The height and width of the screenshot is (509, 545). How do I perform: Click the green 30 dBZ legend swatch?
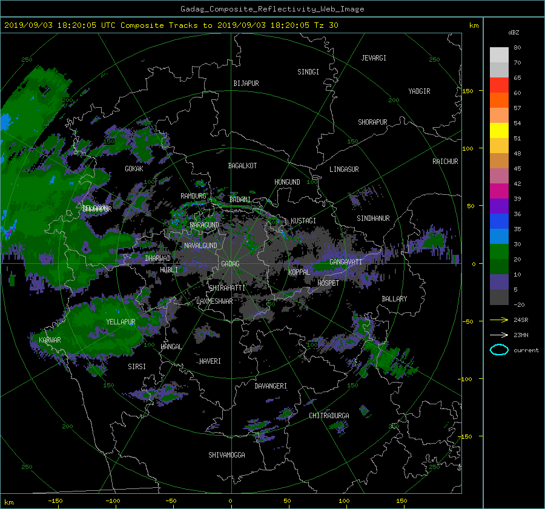pos(499,251)
